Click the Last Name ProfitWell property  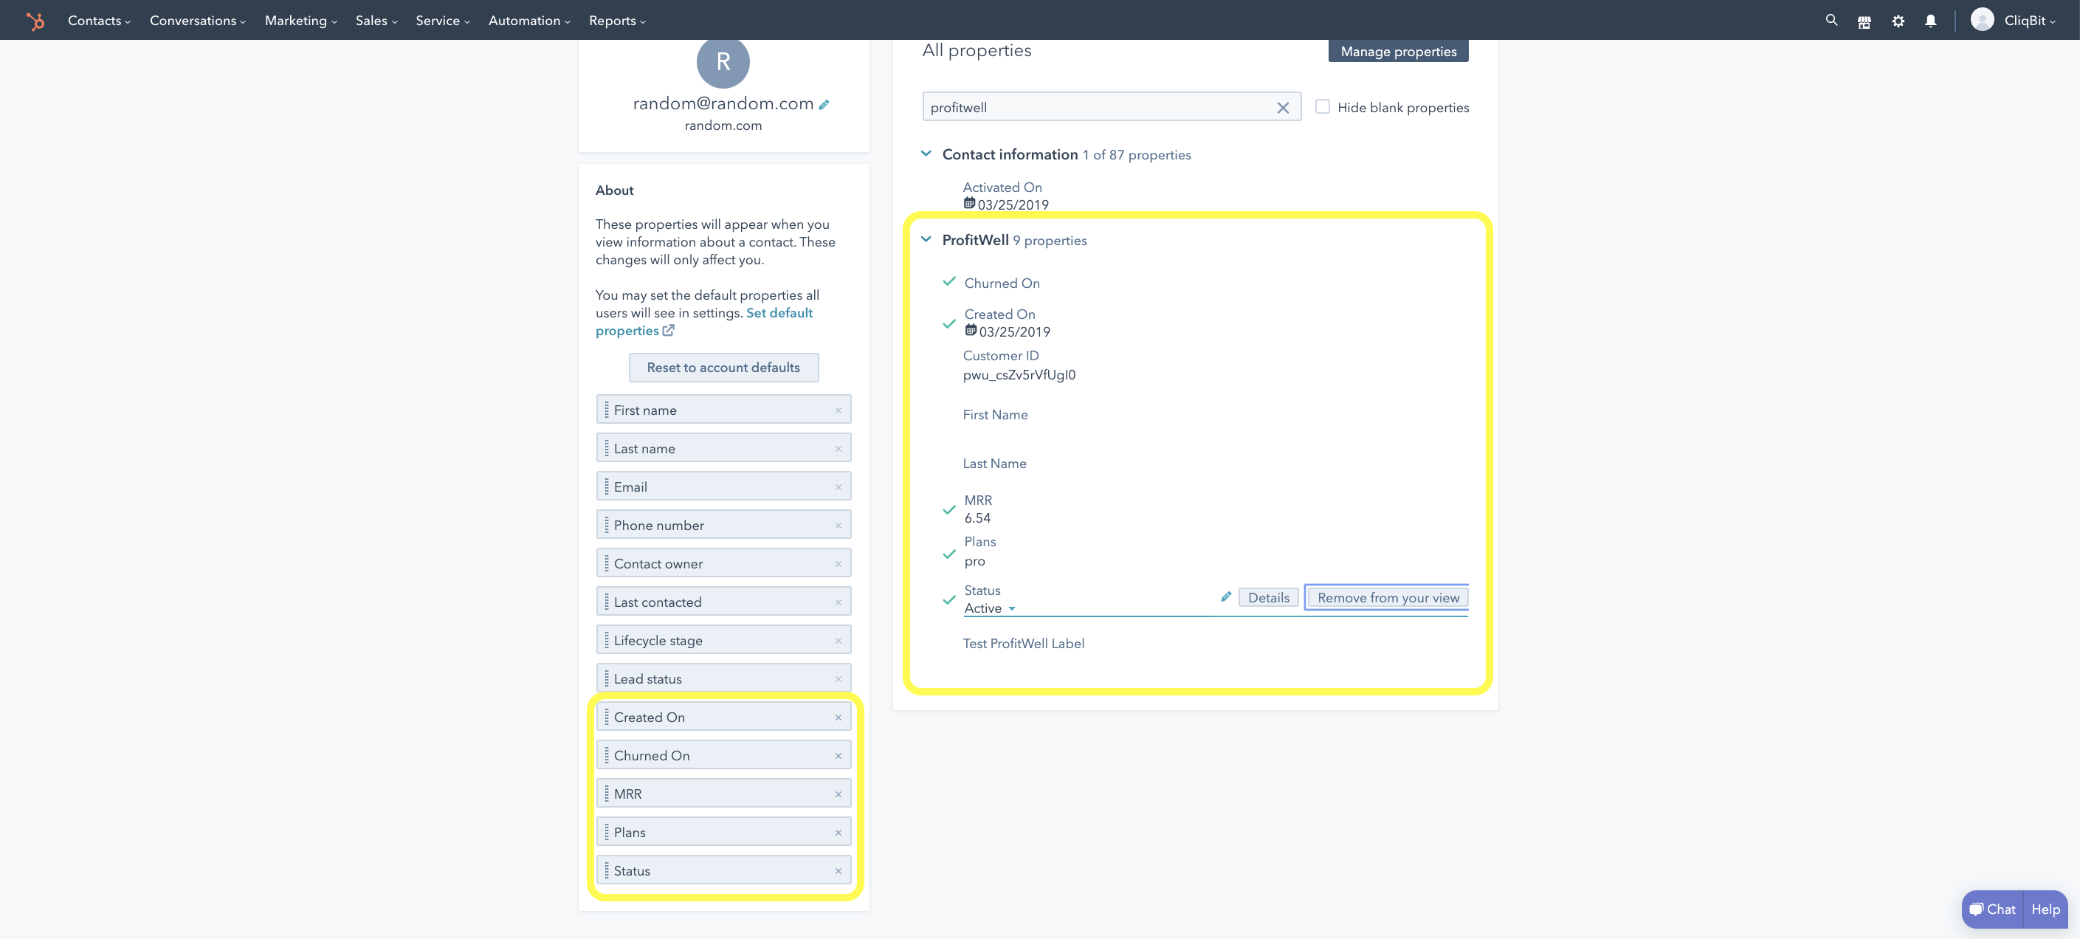tap(994, 464)
